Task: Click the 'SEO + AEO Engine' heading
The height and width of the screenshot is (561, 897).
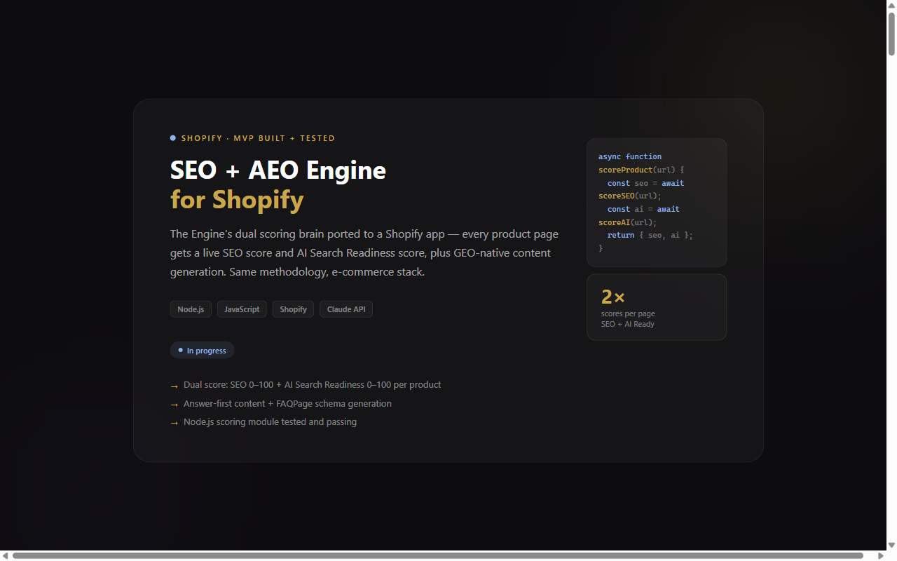Action: pyautogui.click(x=278, y=170)
